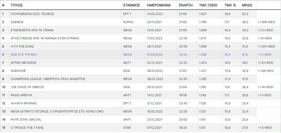The width and height of the screenshot is (281, 133).
Task: Open the ΦΩΣ ΣΤΟ ΤΟΥΝΕΛ link
Action: tap(24, 55)
